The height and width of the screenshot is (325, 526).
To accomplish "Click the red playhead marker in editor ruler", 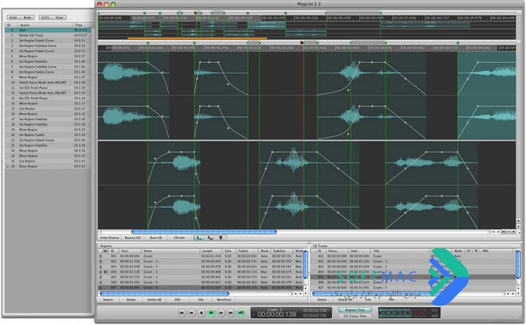I will [302, 43].
